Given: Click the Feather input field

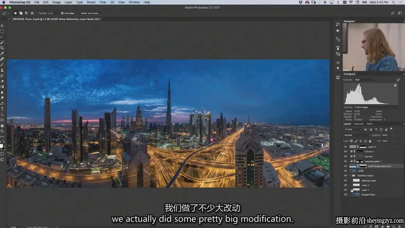Looking at the screenshot, I should [x=53, y=13].
